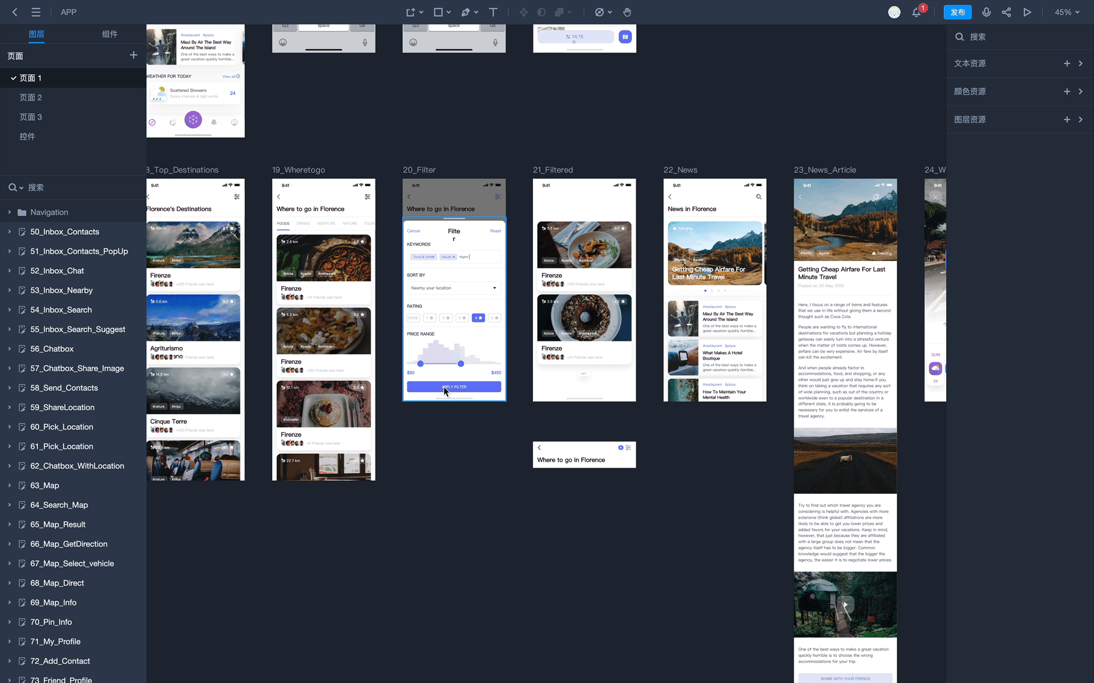Add a new page with the plus icon
The width and height of the screenshot is (1094, 683).
pyautogui.click(x=134, y=55)
